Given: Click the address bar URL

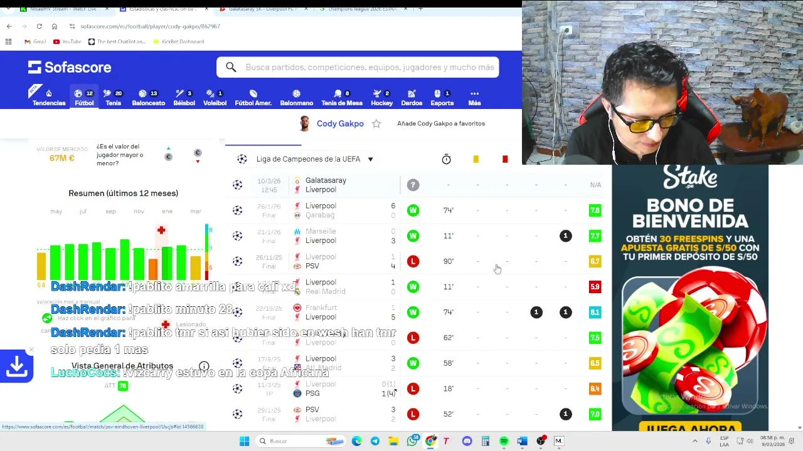Looking at the screenshot, I should [150, 26].
